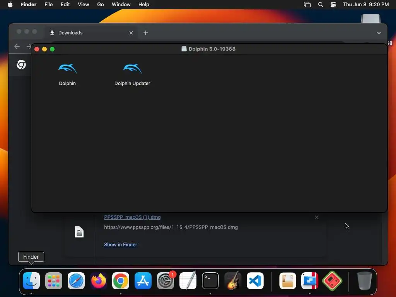Minimize the Dolphin 5.0-19368 window
This screenshot has height=297, width=396.
[x=44, y=49]
